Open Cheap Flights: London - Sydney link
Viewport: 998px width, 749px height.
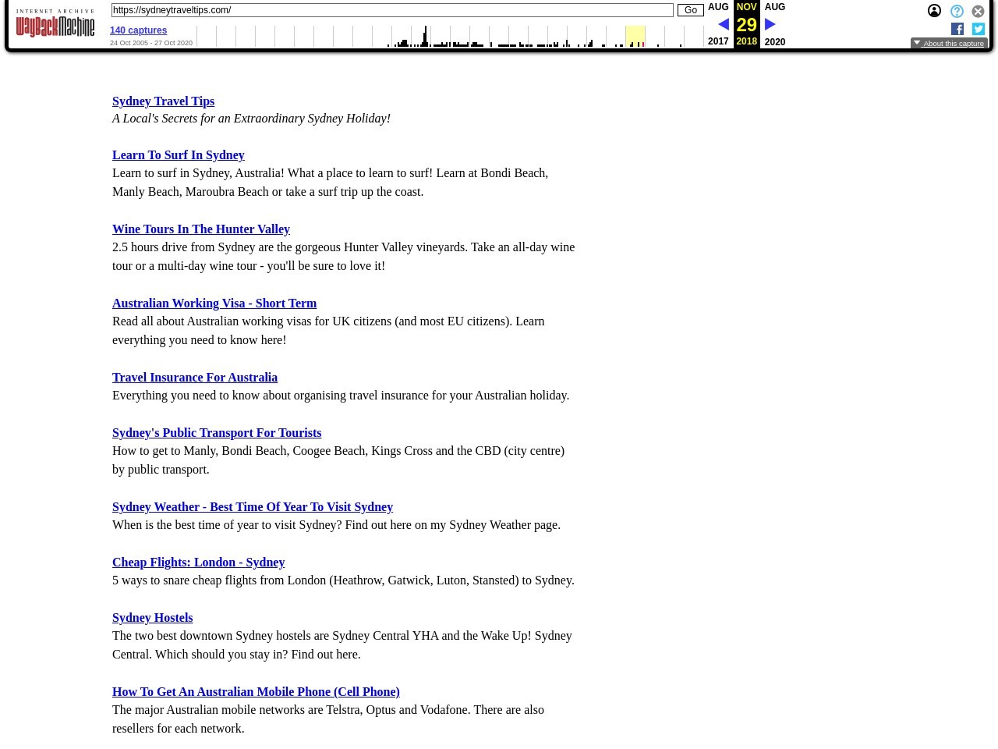pos(198,562)
